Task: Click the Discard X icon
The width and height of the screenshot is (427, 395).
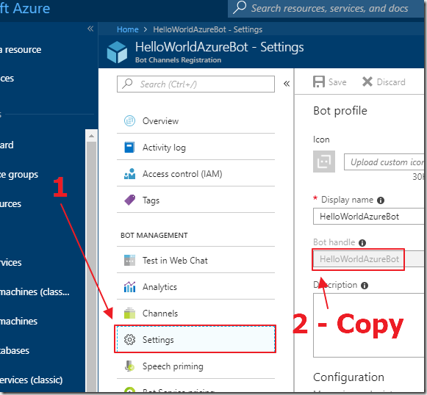Action: [367, 81]
